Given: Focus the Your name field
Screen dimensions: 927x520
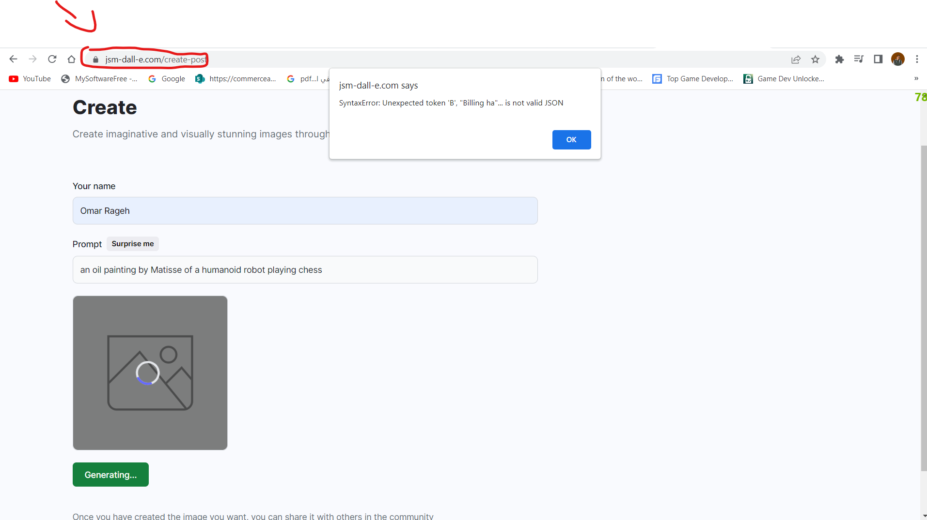Looking at the screenshot, I should coord(305,211).
